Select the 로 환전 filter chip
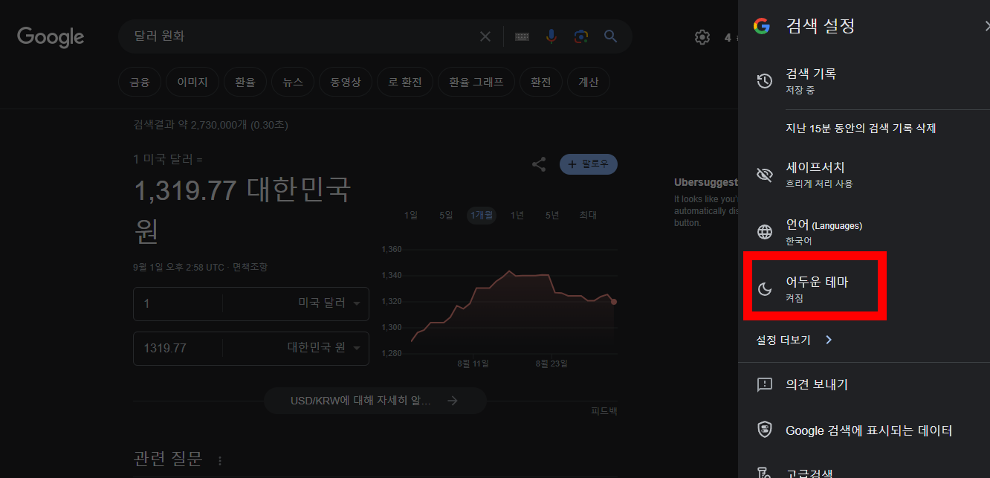This screenshot has width=990, height=478. tap(405, 83)
